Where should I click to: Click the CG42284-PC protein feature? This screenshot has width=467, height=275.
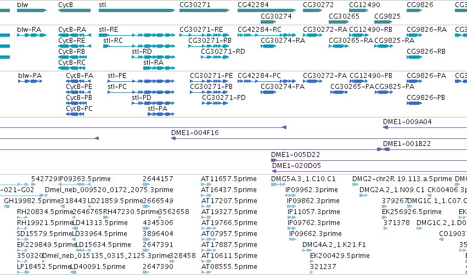pos(267,81)
